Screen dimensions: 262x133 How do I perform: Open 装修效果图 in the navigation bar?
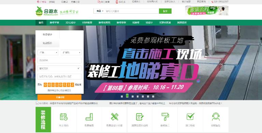(x=104, y=23)
